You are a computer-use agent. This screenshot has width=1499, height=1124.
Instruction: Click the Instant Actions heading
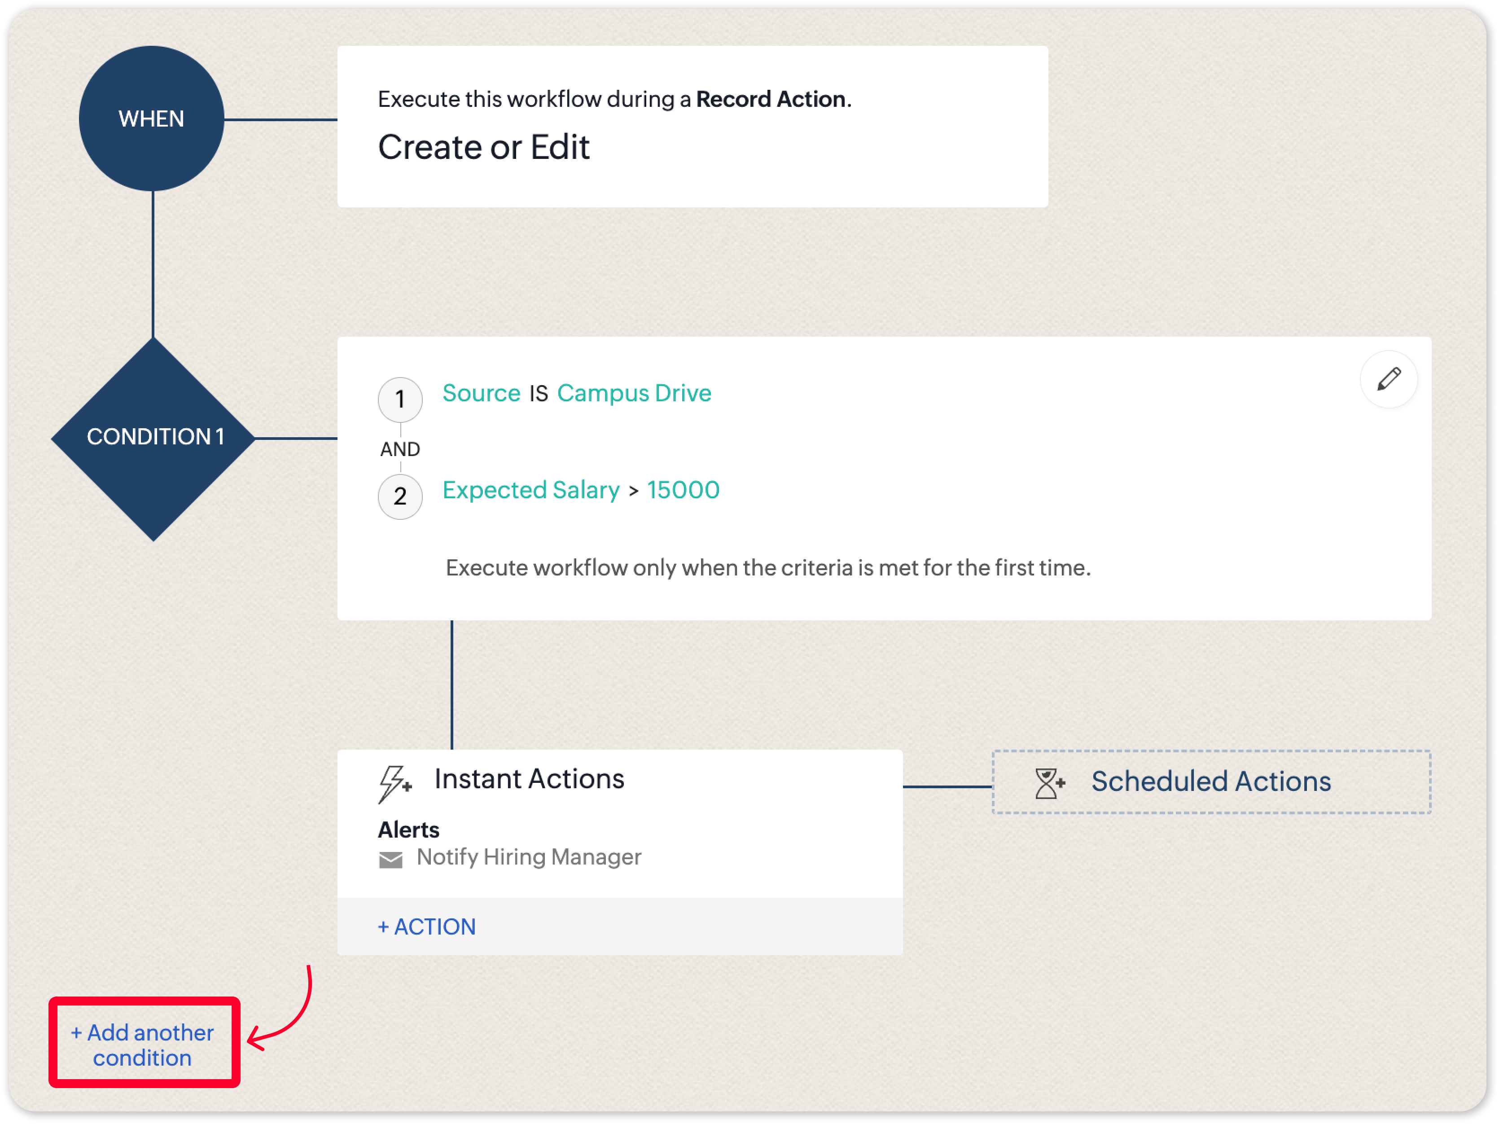click(529, 779)
